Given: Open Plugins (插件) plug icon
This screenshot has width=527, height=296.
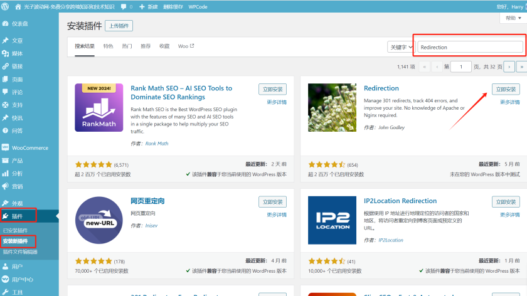Looking at the screenshot, I should click(x=5, y=216).
